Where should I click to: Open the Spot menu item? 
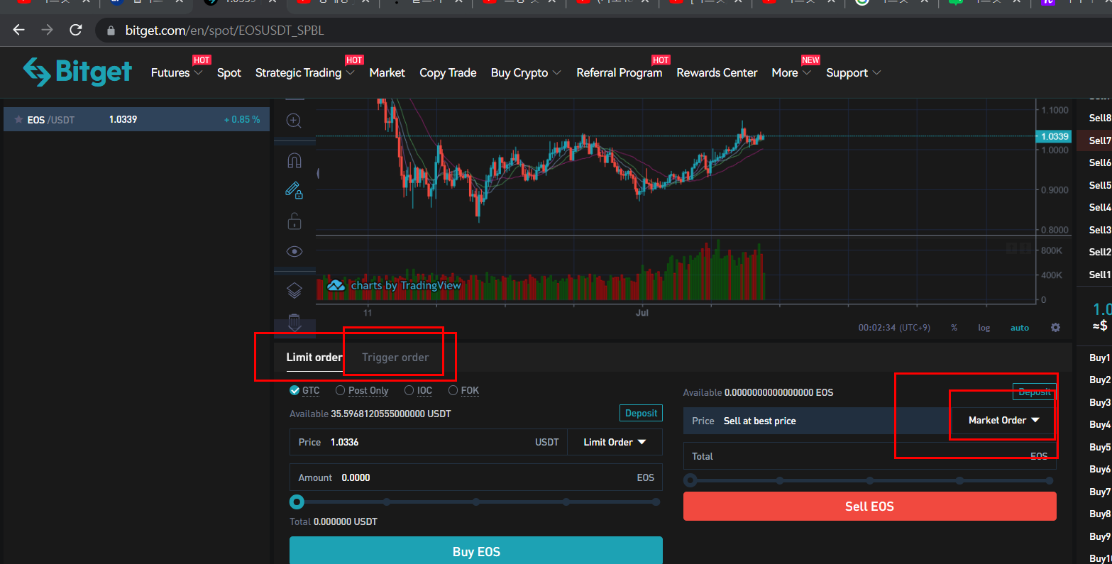pos(229,72)
